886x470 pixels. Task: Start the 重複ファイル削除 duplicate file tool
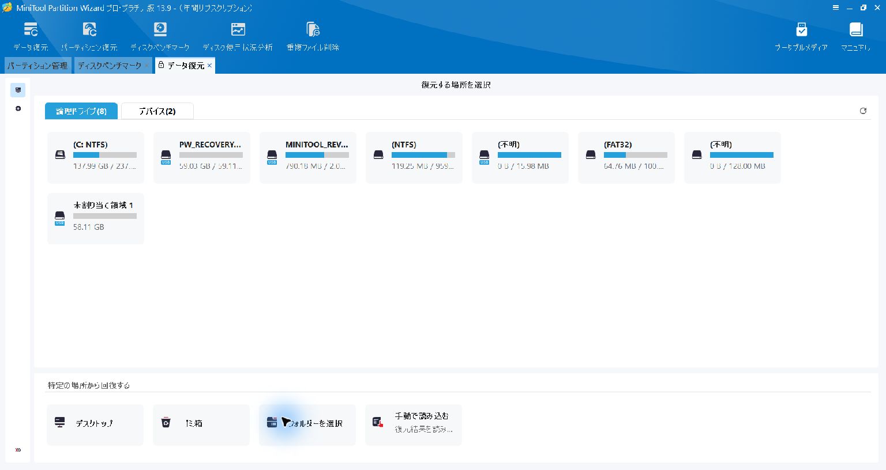click(x=313, y=36)
